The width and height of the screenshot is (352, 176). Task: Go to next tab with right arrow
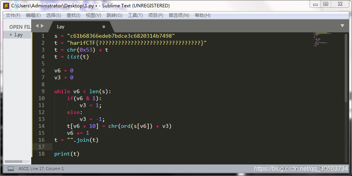coord(42,26)
